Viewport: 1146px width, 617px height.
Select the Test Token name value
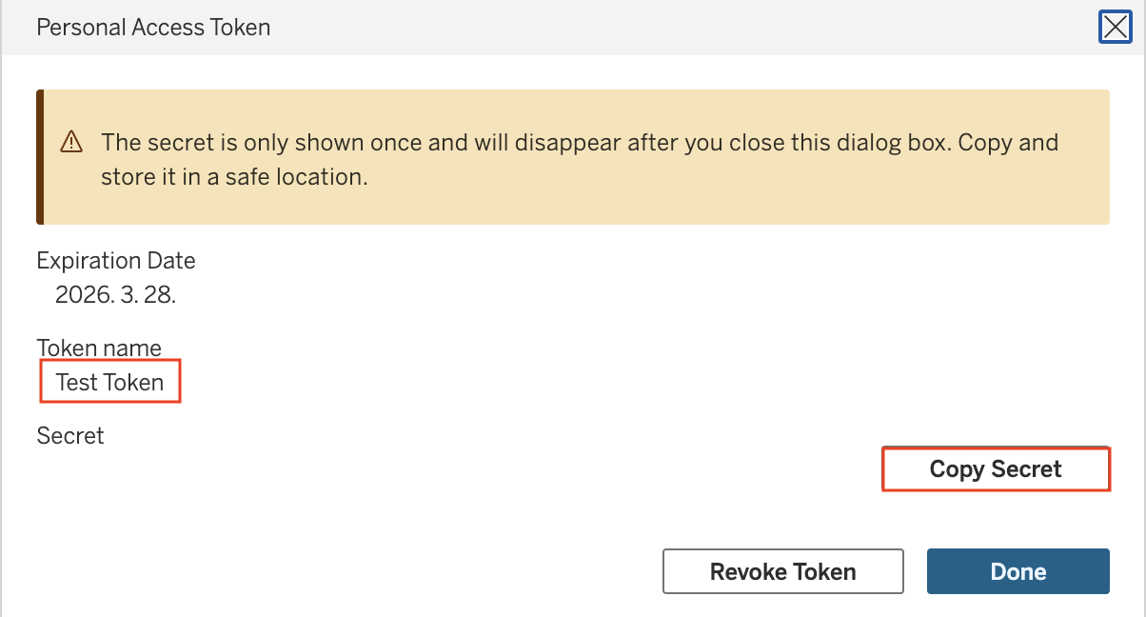tap(109, 382)
